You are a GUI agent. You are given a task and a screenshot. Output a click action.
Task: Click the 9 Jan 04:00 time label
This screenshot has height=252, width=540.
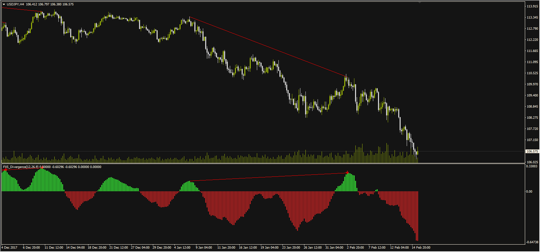(204, 248)
